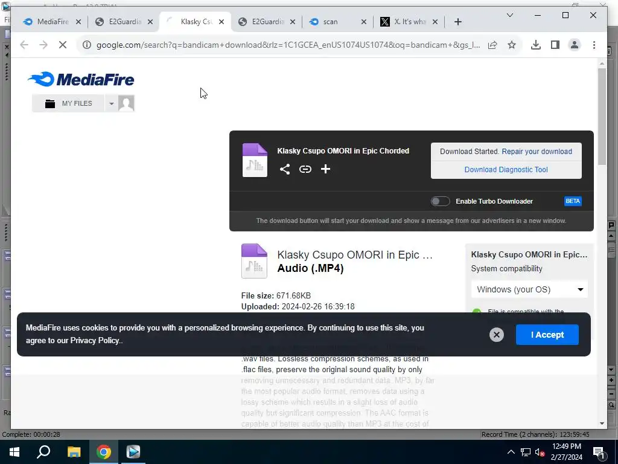Open Windows (your OS) dropdown
This screenshot has height=464, width=618.
[529, 289]
